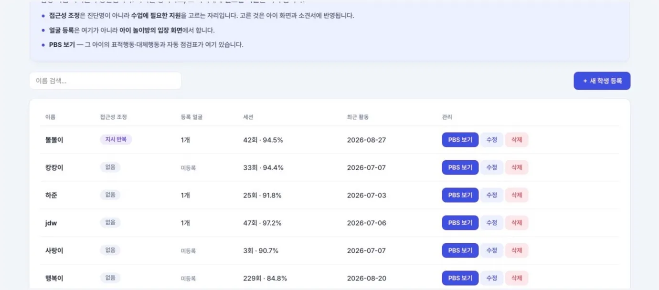Select the student name jdw
659x290 pixels.
51,223
